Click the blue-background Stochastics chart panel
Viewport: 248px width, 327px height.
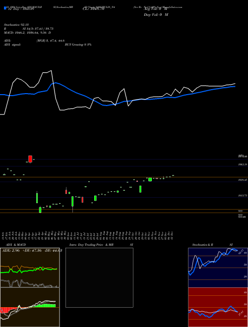pos(218,268)
